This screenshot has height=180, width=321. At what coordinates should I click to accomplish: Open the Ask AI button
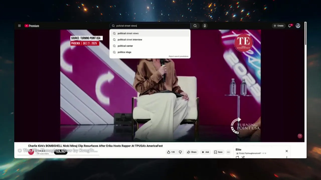[205, 152]
